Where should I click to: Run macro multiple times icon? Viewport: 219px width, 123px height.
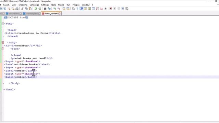(123, 9)
